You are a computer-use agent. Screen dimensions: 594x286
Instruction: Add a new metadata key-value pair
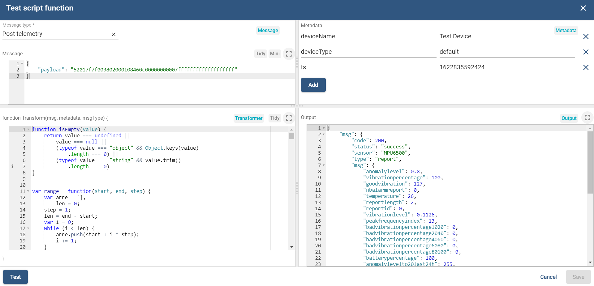click(x=313, y=85)
